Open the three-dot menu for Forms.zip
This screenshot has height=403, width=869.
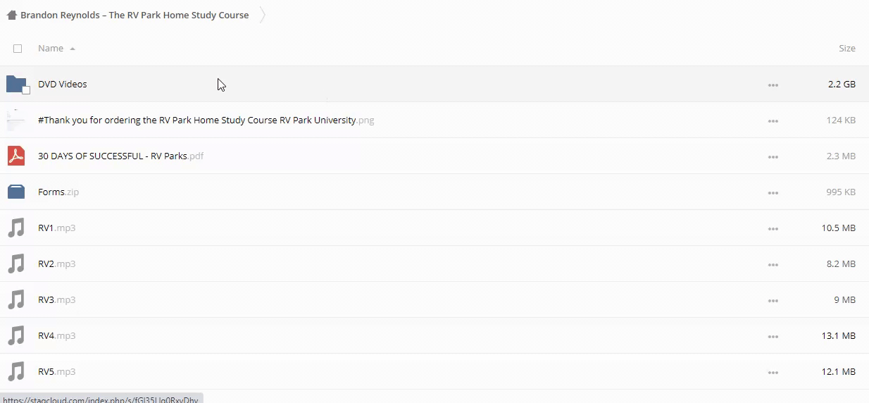773,192
